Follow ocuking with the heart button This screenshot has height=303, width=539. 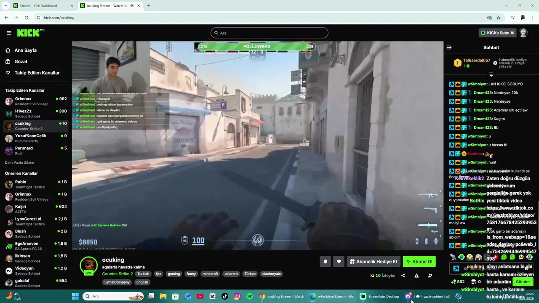tap(339, 261)
